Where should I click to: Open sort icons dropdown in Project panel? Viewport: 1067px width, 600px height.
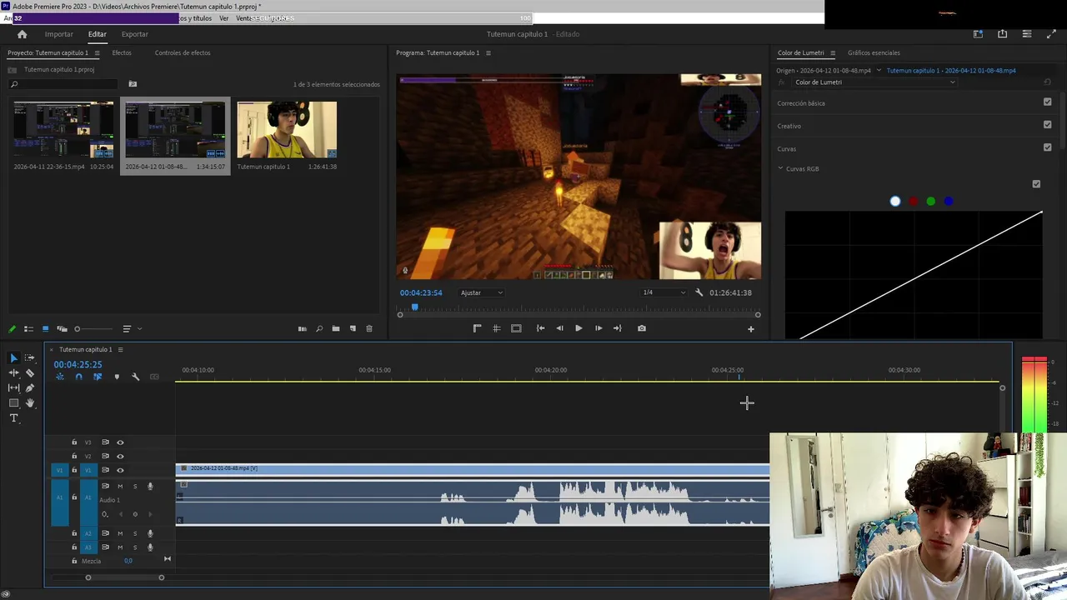point(132,329)
